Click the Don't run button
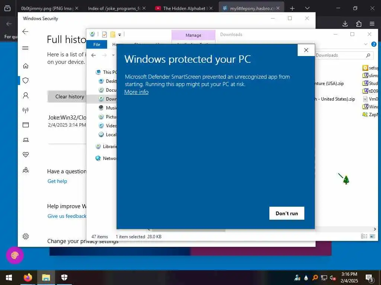This screenshot has height=285, width=381. pos(287,213)
